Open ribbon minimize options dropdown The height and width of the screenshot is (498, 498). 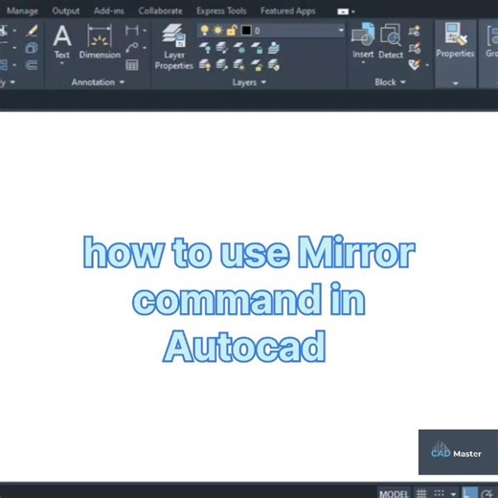click(353, 11)
